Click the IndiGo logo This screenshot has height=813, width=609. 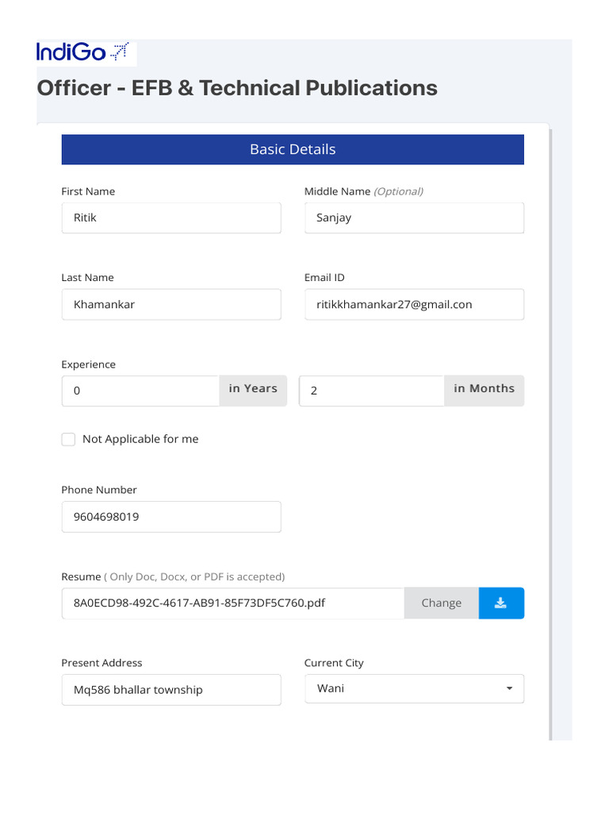click(x=82, y=52)
